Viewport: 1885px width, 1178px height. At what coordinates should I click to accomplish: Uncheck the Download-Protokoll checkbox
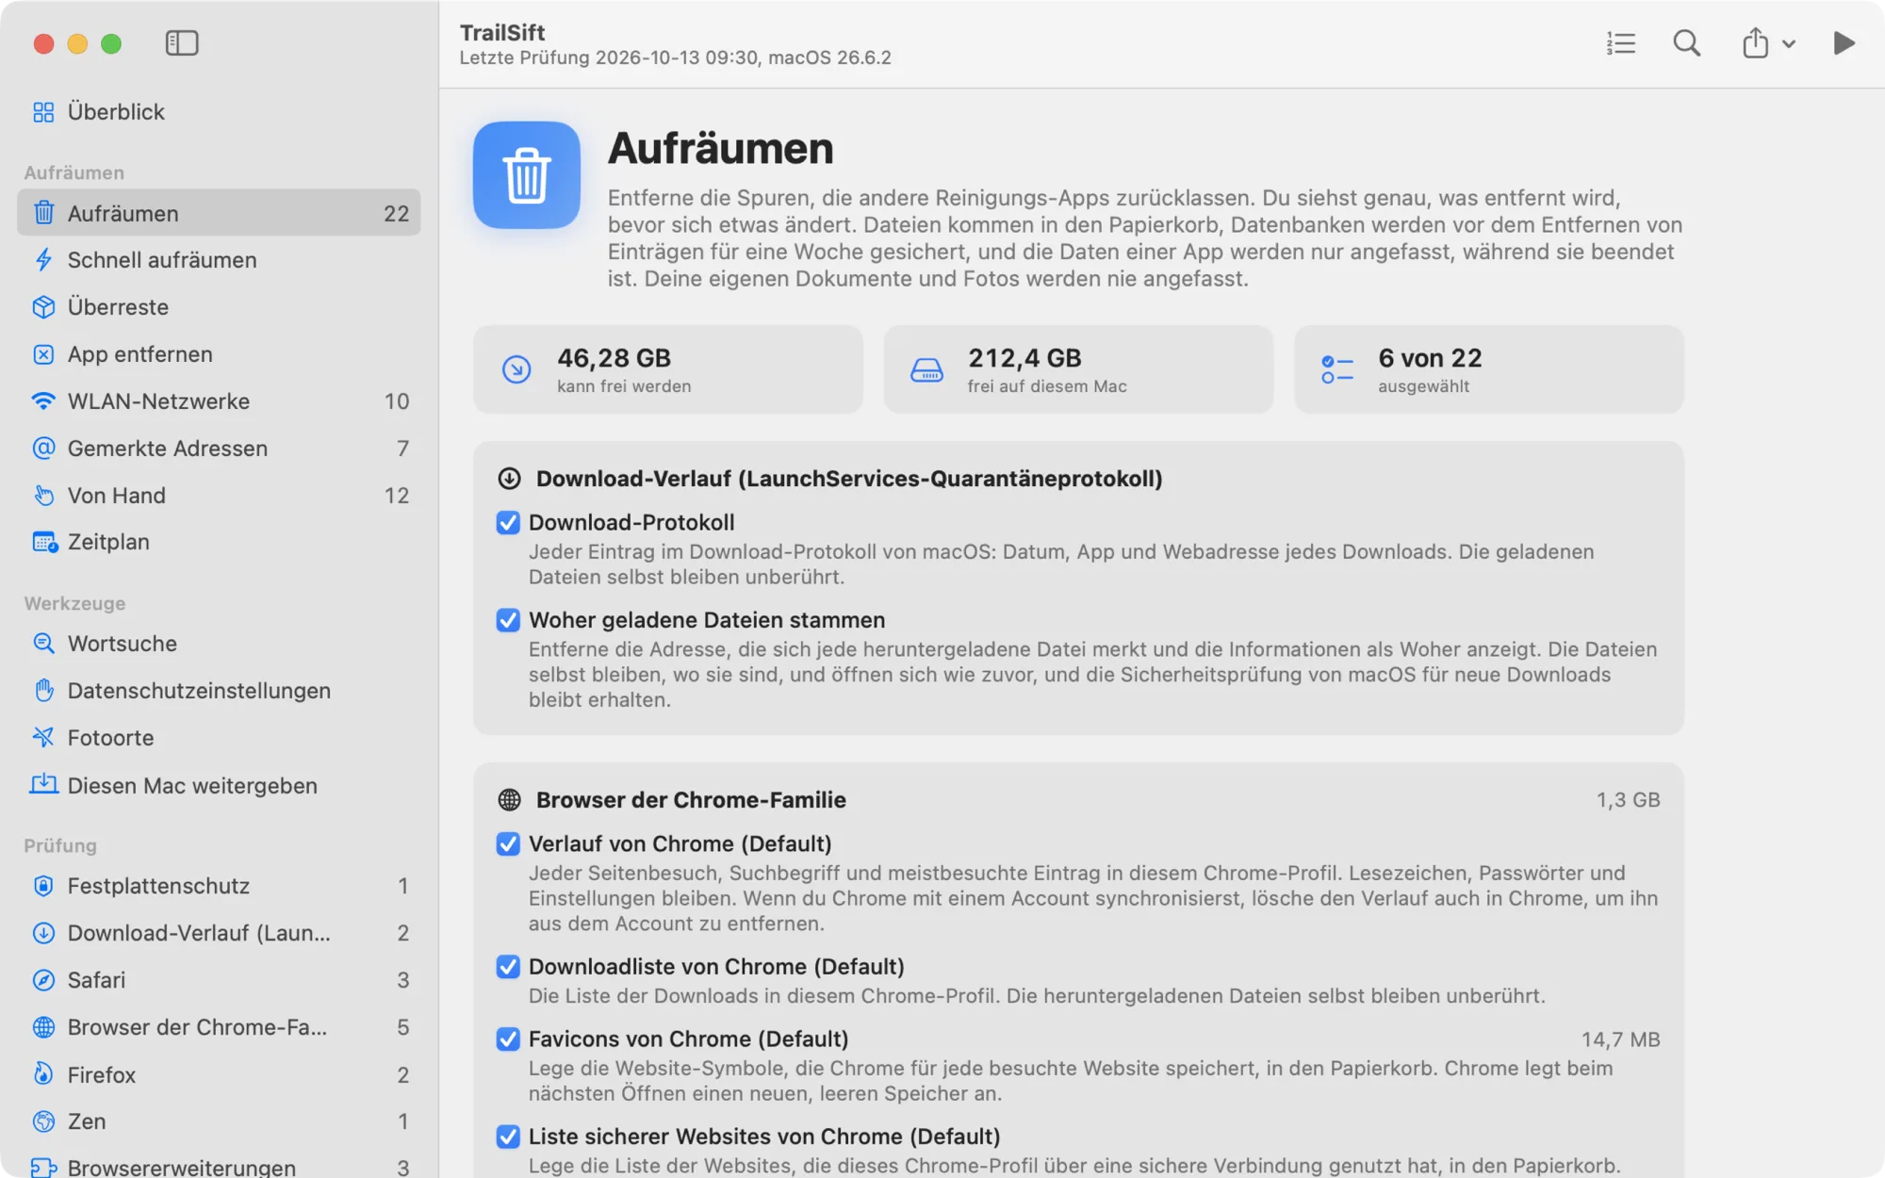coord(508,523)
